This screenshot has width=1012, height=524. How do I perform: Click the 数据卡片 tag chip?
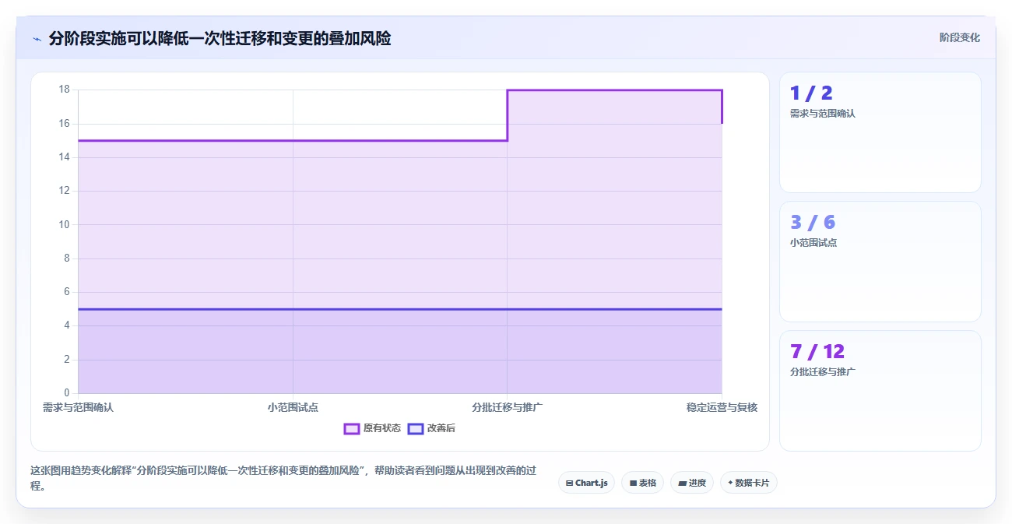coord(748,483)
